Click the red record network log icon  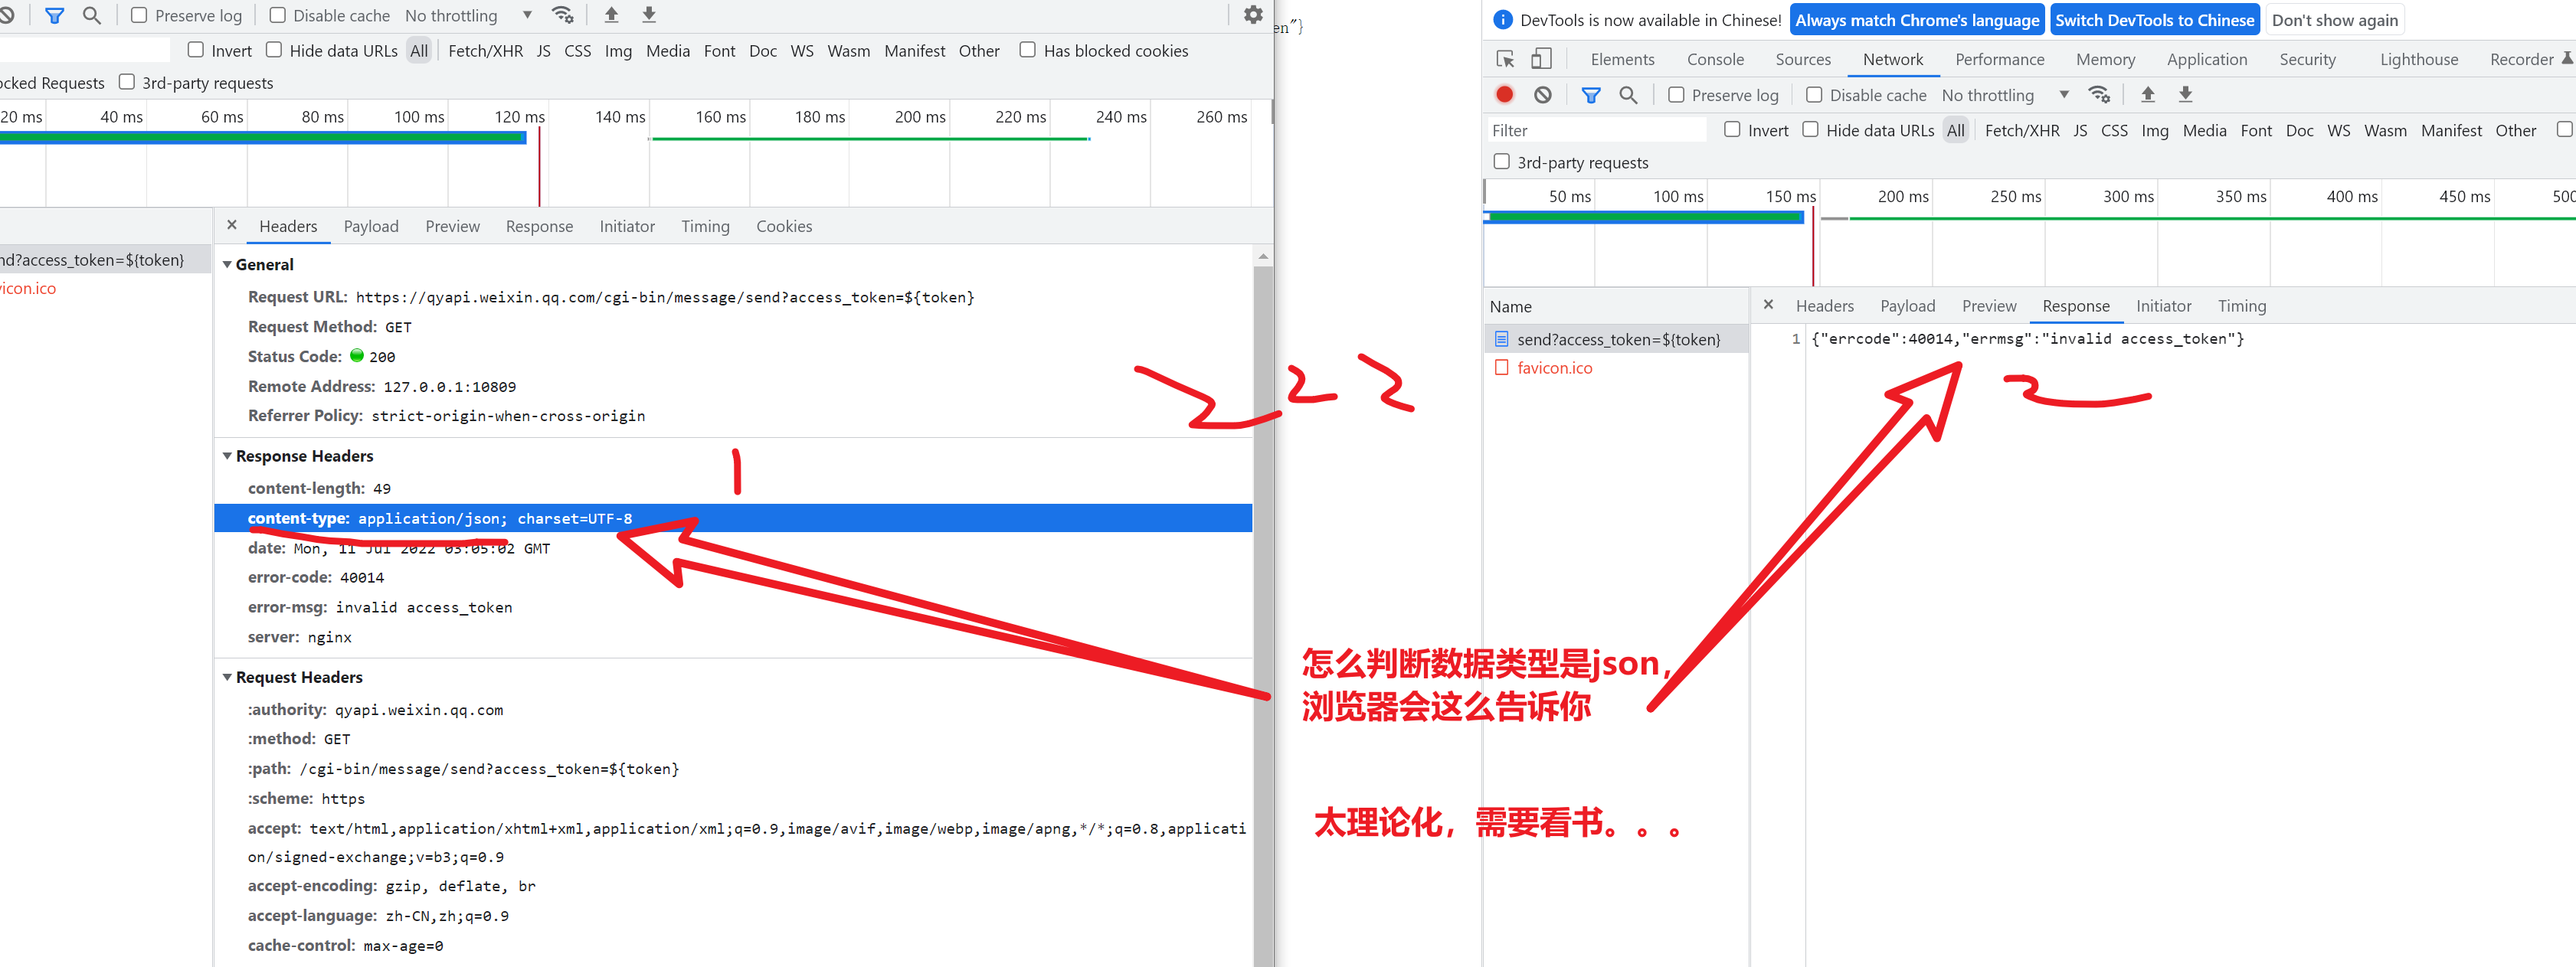click(x=1504, y=95)
